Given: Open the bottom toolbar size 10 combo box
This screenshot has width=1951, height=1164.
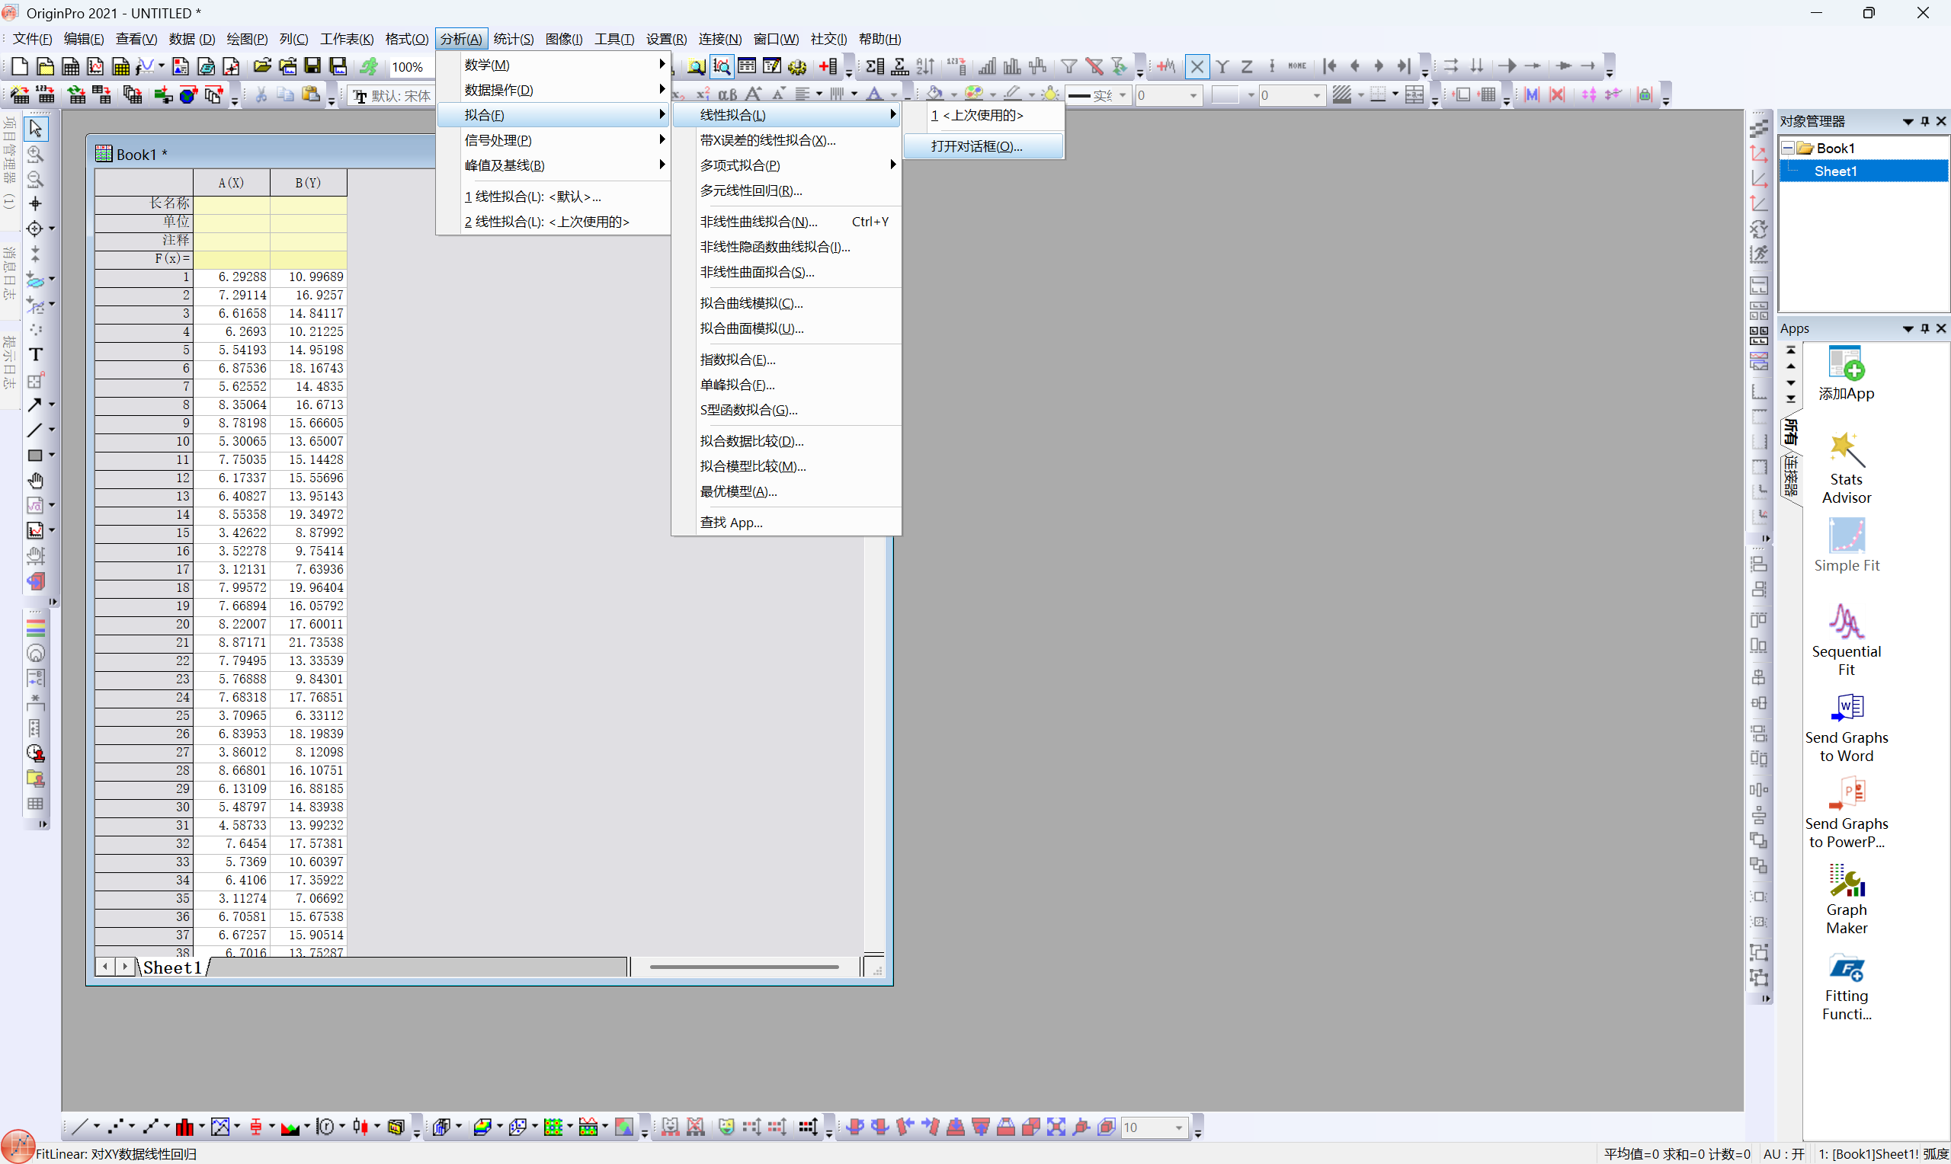Looking at the screenshot, I should [1154, 1128].
